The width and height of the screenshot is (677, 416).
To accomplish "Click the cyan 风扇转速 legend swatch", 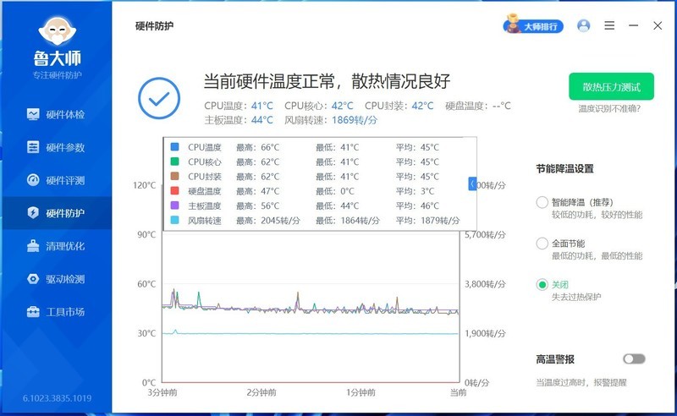I will (174, 220).
